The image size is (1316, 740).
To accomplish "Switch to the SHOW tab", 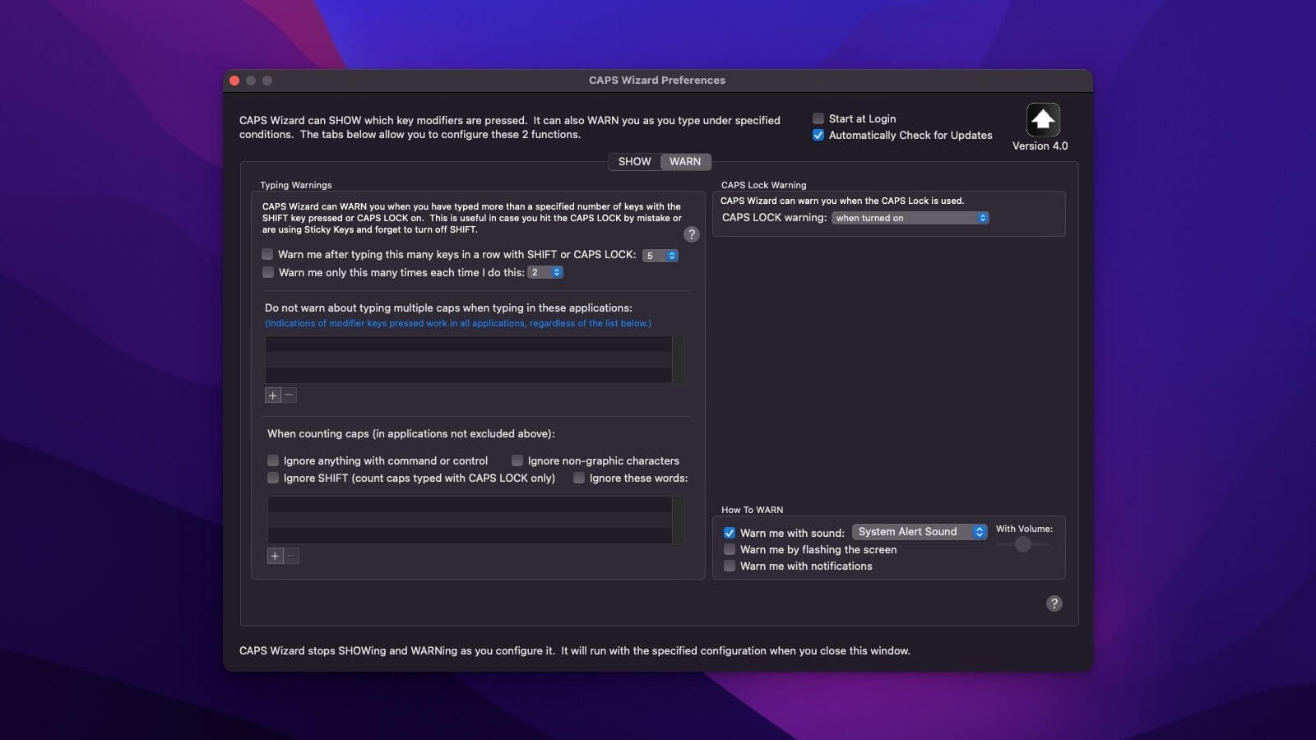I will [634, 162].
